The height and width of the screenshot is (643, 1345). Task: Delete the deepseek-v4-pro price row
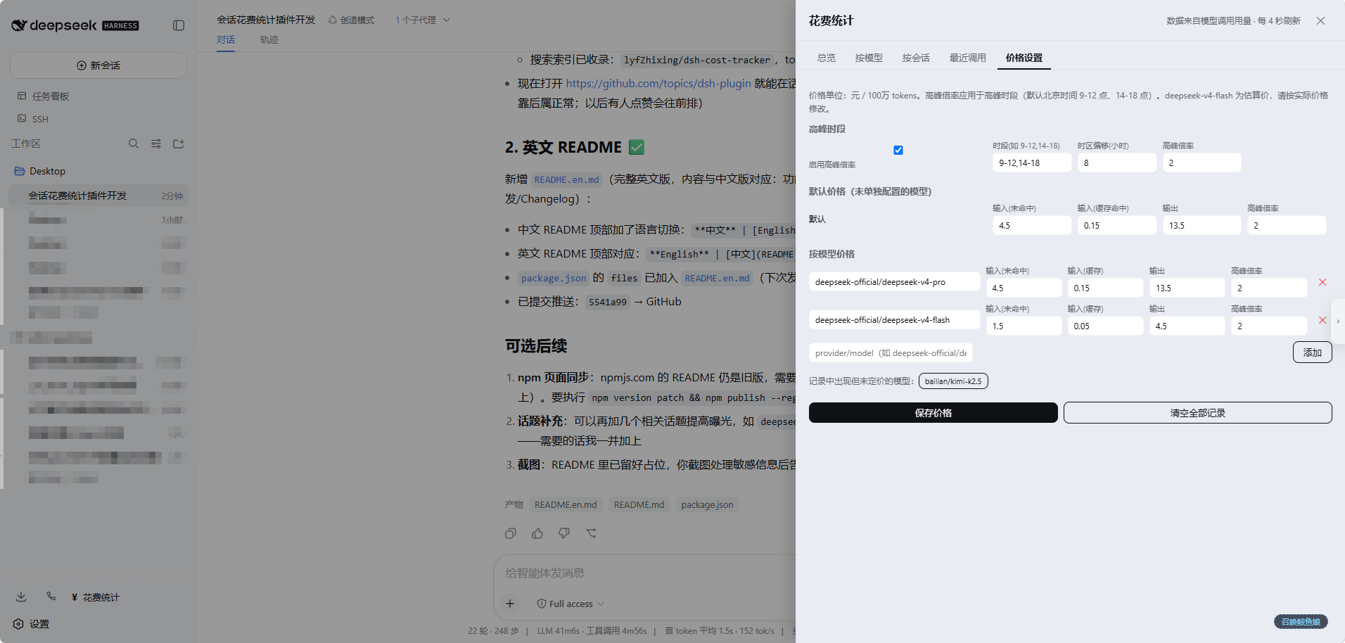tap(1322, 282)
